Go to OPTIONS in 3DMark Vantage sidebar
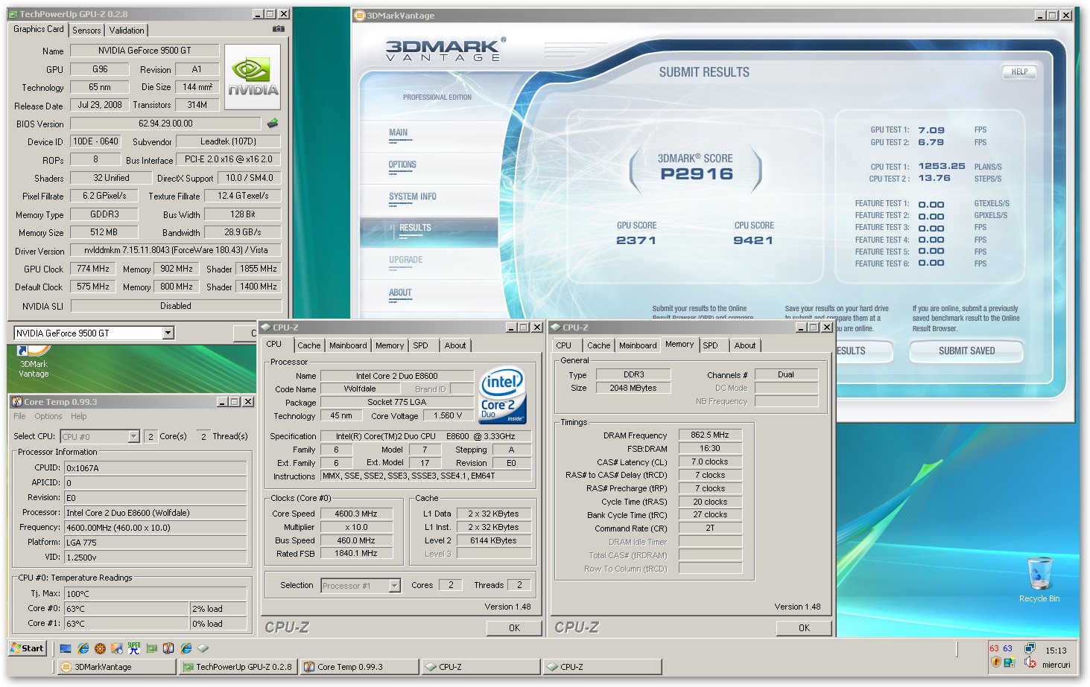The height and width of the screenshot is (687, 1090). (402, 164)
